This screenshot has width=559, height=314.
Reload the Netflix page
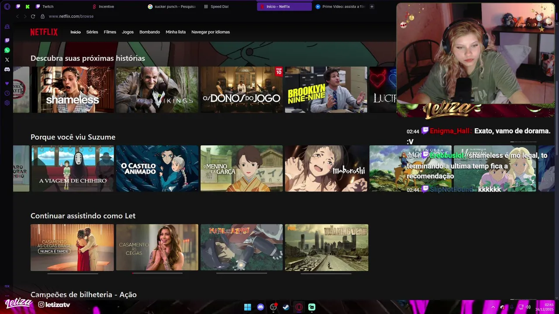point(33,16)
